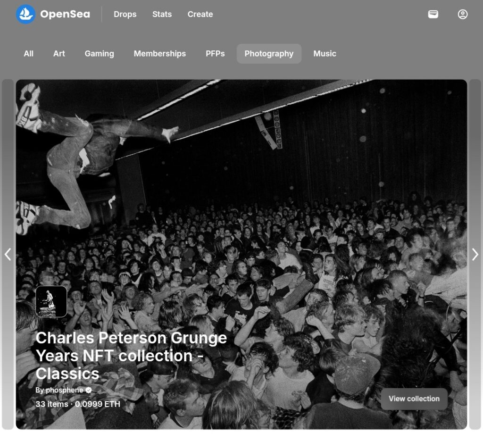Select the PFPs category tab
Image resolution: width=483 pixels, height=440 pixels.
[x=215, y=54]
